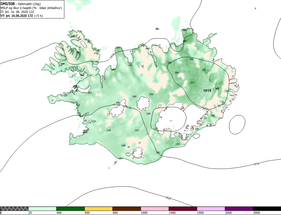Click the CAPE value '181'
This screenshot has width=281, height=215.
[x=158, y=153]
